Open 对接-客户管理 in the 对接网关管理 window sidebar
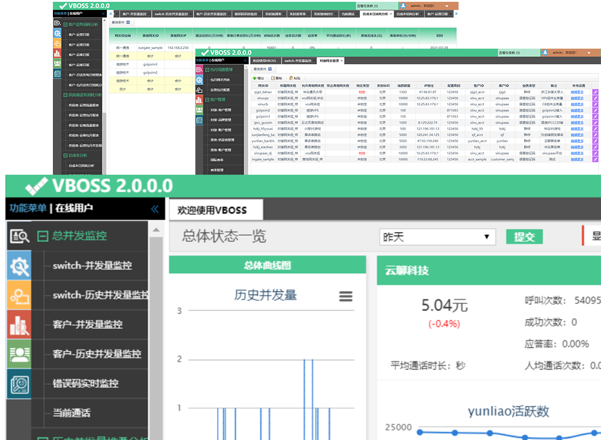601x440 pixels. (x=221, y=110)
